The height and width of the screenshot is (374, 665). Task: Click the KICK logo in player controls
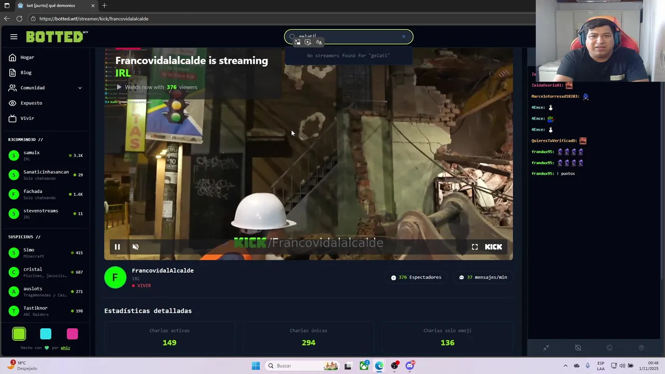point(494,247)
